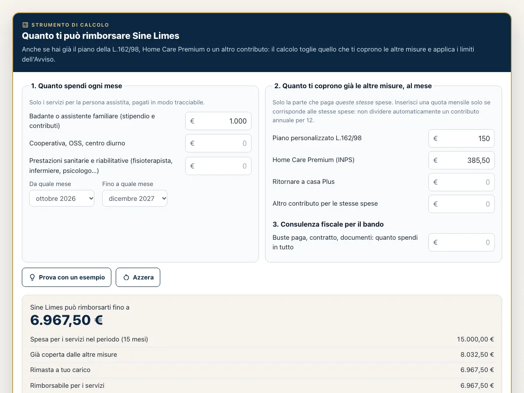
Task: Click the 15.000,00 € spesa value
Action: [476, 339]
